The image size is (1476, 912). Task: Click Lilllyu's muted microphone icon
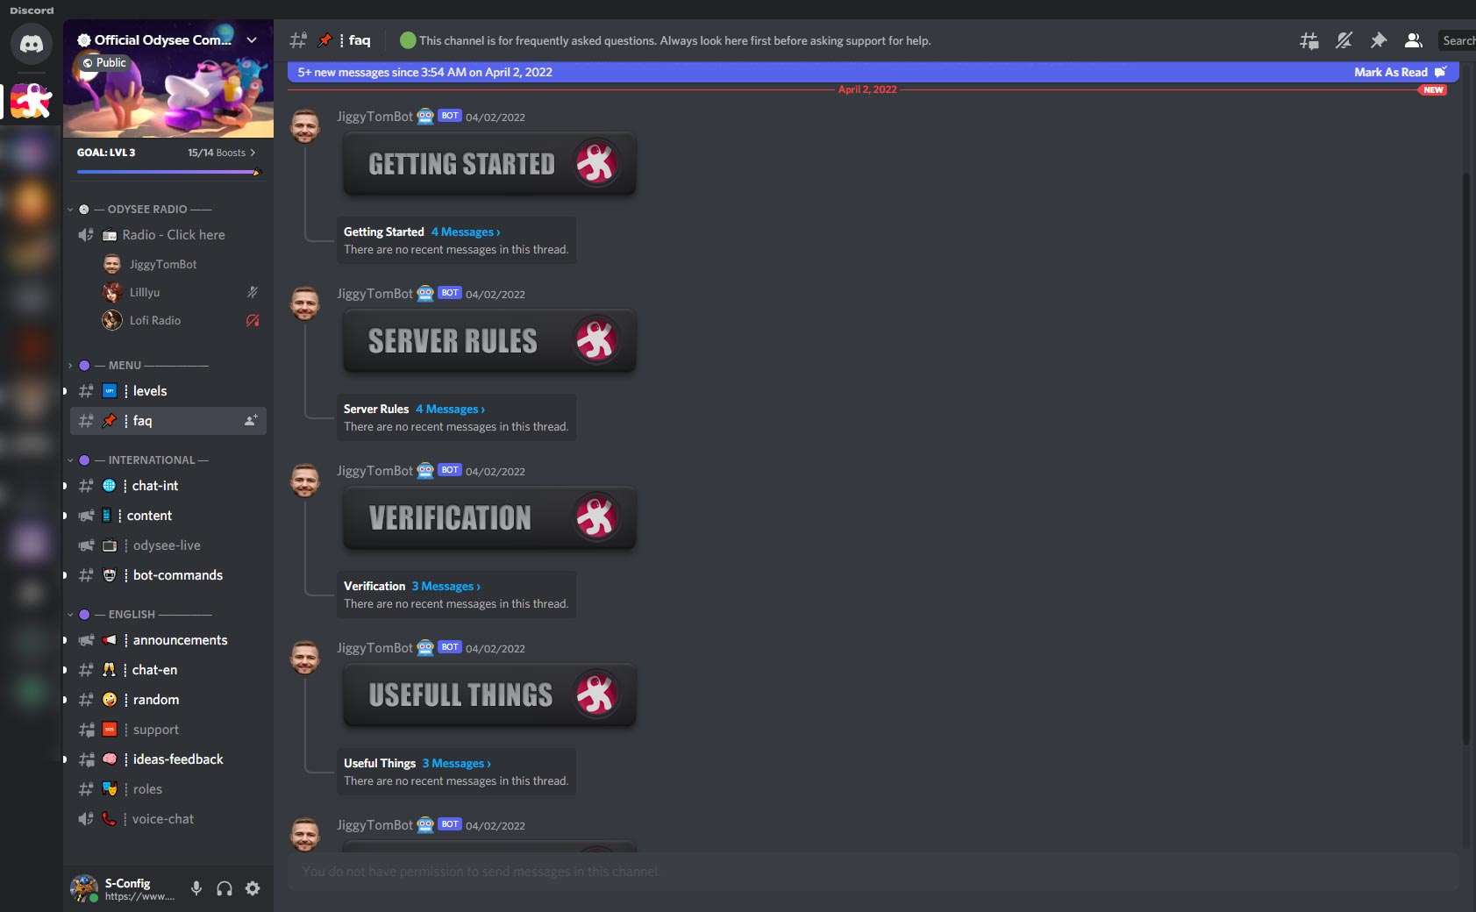253,292
